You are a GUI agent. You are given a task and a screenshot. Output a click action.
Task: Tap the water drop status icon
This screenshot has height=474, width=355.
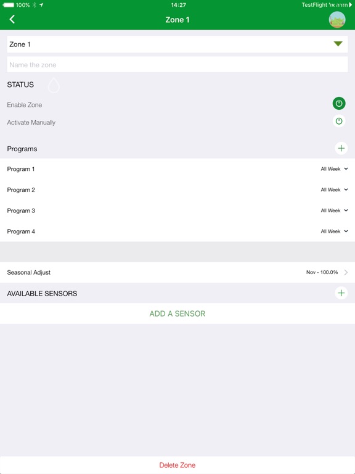(54, 85)
